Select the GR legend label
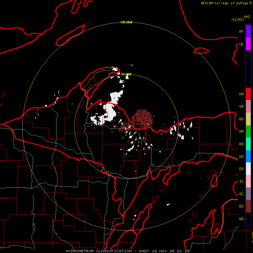 point(241,107)
